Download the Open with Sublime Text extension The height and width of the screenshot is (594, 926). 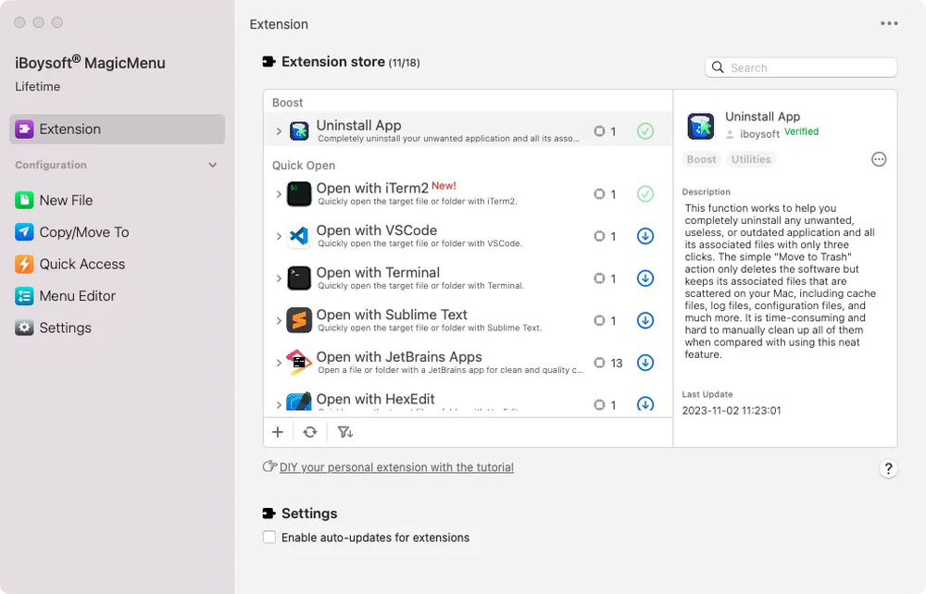coord(645,321)
